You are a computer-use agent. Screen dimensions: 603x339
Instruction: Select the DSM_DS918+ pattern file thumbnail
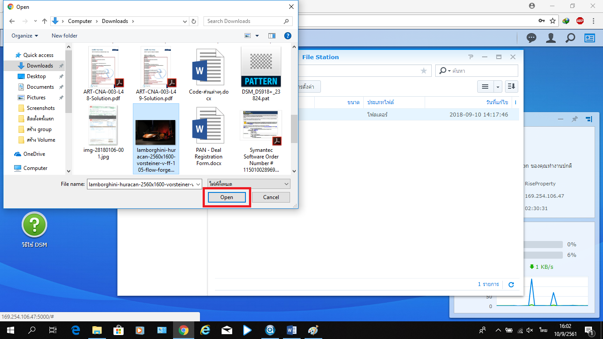pos(261,68)
